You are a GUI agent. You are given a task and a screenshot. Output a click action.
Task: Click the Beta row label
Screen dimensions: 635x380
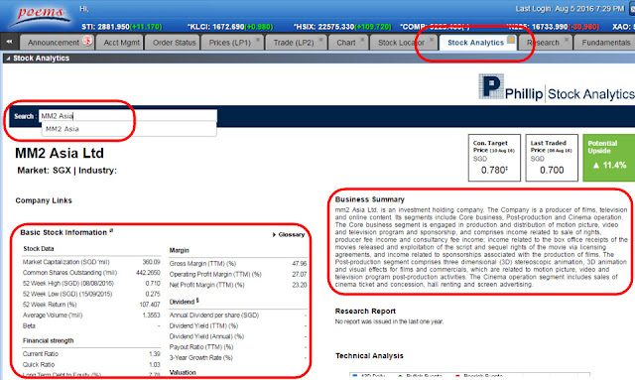(29, 325)
